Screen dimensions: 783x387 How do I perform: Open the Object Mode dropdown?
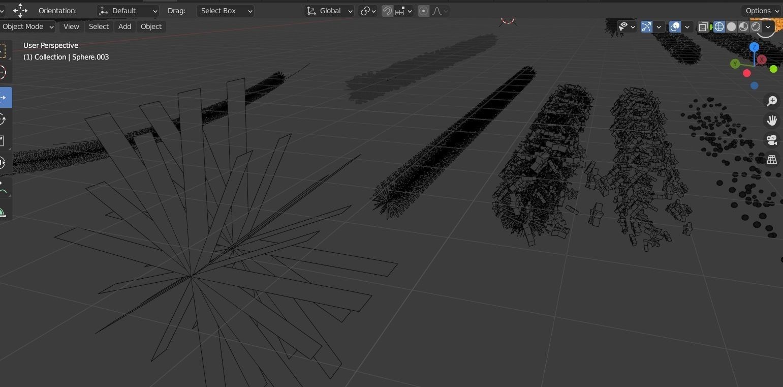click(x=27, y=26)
